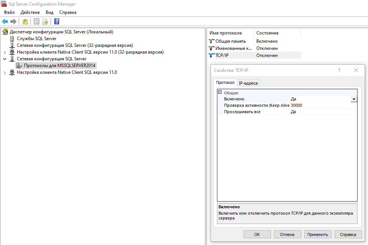Open help via blue question mark icon

coord(57,22)
